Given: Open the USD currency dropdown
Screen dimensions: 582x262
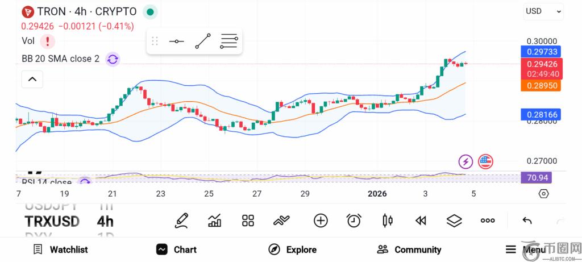Looking at the screenshot, I should click(543, 11).
